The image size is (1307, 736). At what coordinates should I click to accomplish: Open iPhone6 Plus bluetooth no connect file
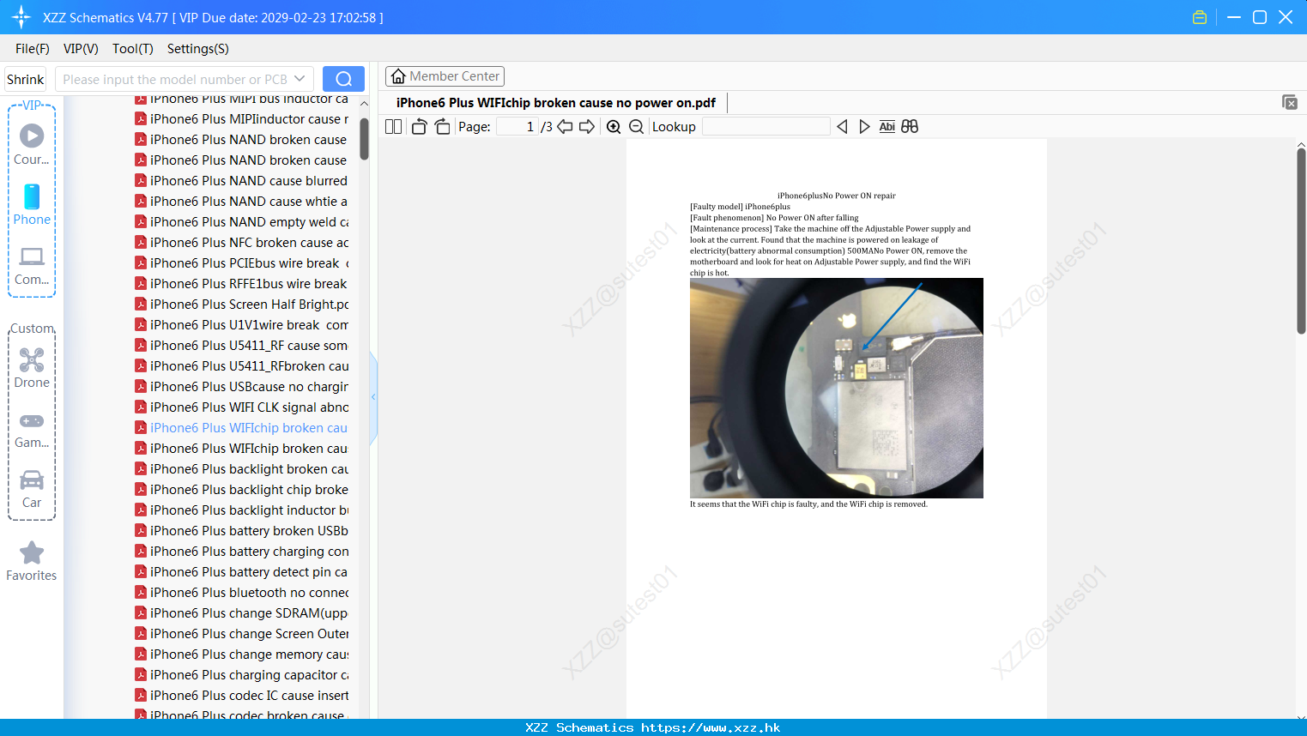250,593
